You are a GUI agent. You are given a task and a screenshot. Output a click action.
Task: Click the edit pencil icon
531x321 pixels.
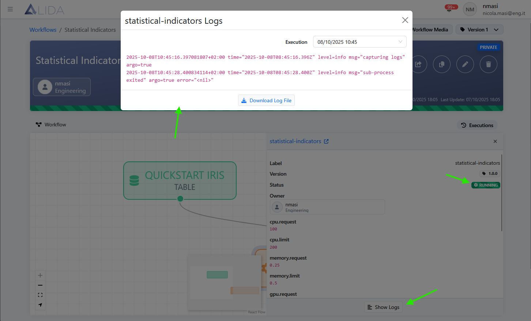click(465, 64)
